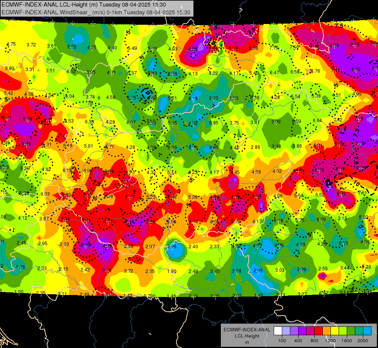Screen dimensions: 378x348
Task: Click the wind shear value 2.97
Action: [150, 246]
